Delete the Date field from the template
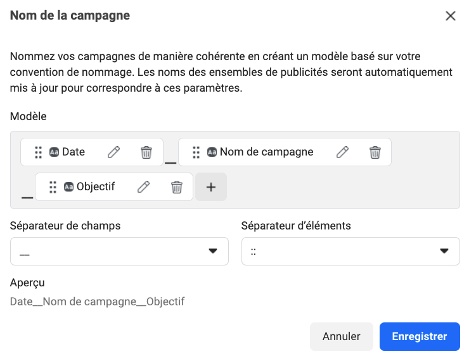Image resolution: width=469 pixels, height=354 pixels. coord(146,152)
